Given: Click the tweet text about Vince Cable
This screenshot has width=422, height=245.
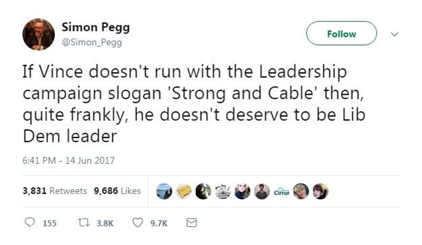Looking at the screenshot, I should 185,104.
